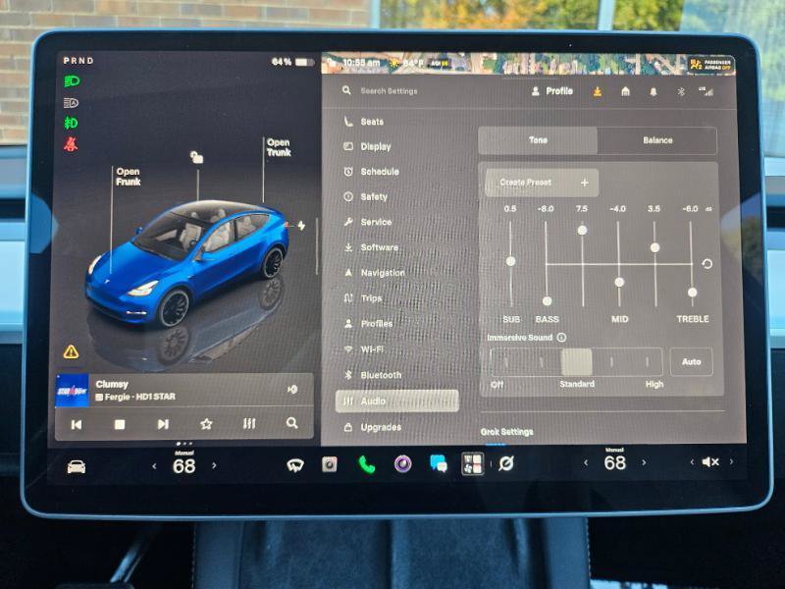The width and height of the screenshot is (785, 589).
Task: Tap the notifications bell icon
Action: 654,92
